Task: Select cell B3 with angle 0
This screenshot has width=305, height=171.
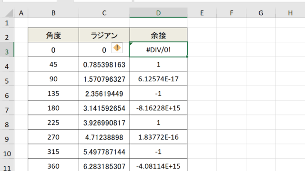Action: tap(53, 49)
